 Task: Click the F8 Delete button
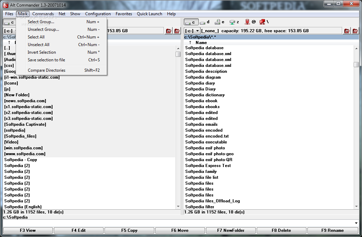281,230
